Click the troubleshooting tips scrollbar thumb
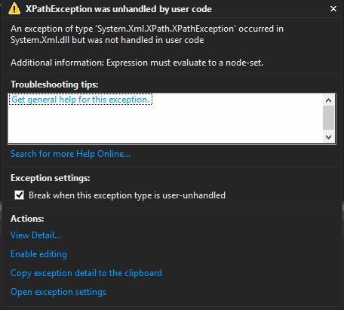This screenshot has width=344, height=310. [328, 118]
